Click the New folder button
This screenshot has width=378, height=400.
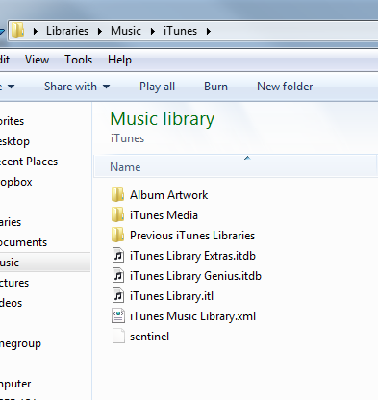pyautogui.click(x=285, y=87)
